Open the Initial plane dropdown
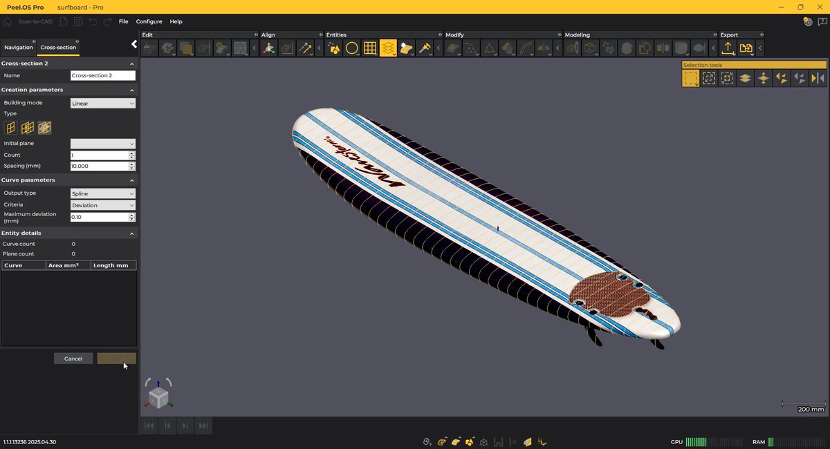Viewport: 830px width, 449px height. tap(102, 143)
